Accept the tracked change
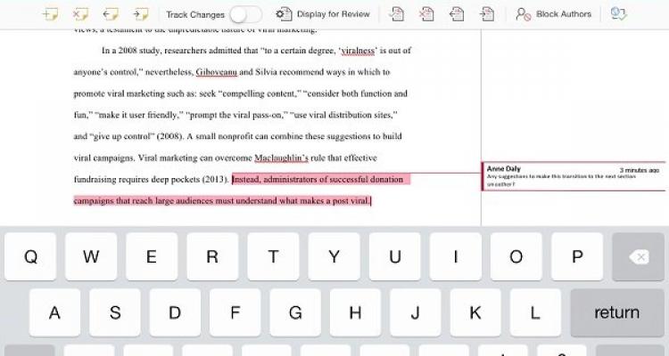This screenshot has height=356, width=669. pos(397,14)
